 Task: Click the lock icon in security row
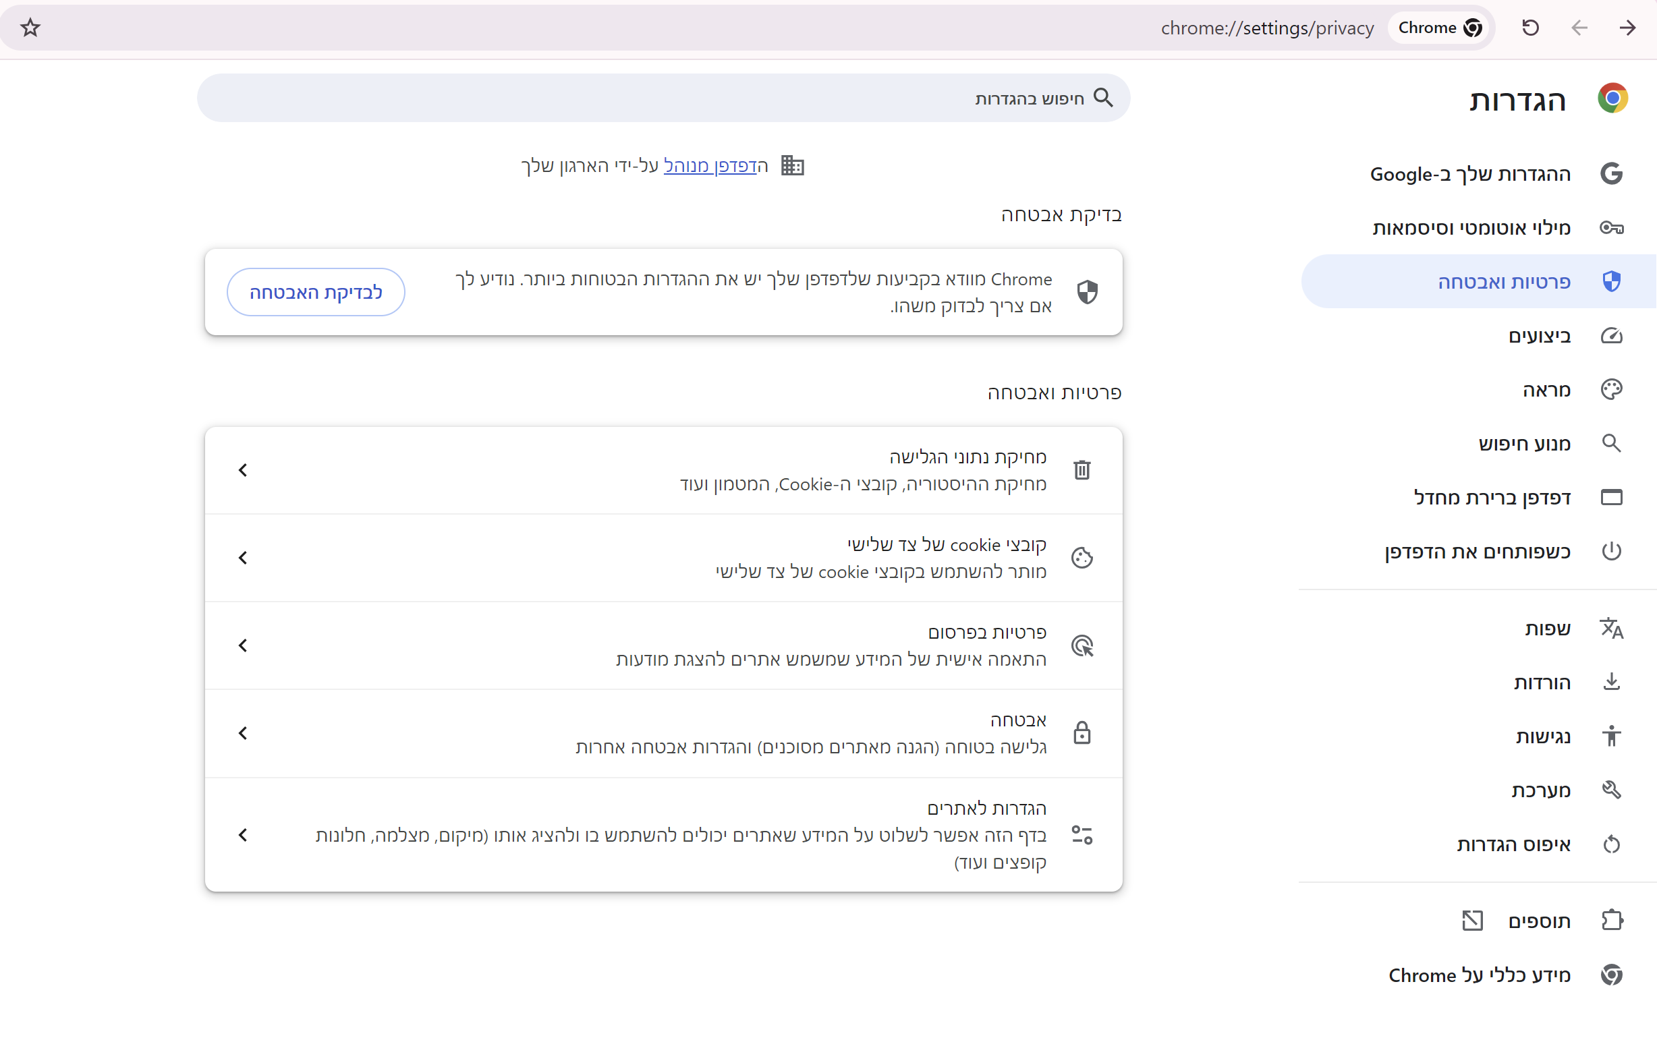pos(1082,733)
